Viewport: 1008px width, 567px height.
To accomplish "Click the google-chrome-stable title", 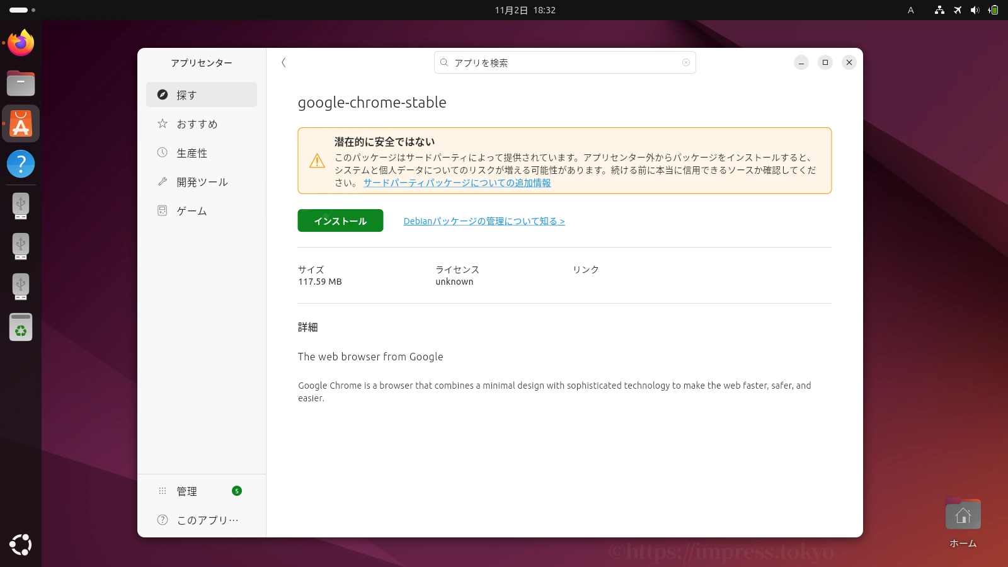I will coord(372,103).
